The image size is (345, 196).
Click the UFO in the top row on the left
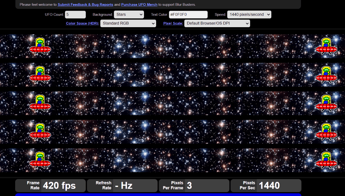click(40, 46)
